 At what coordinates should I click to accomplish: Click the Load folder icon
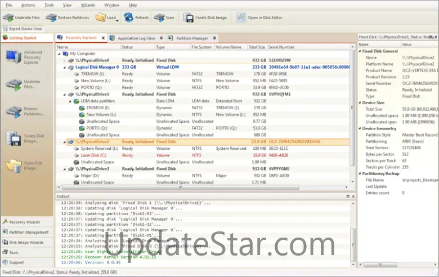(x=100, y=17)
